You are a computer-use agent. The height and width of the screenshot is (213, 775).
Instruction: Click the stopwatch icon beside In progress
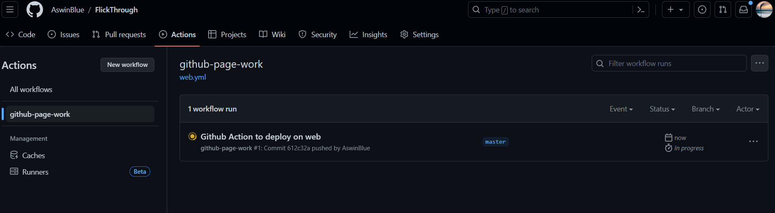point(669,148)
